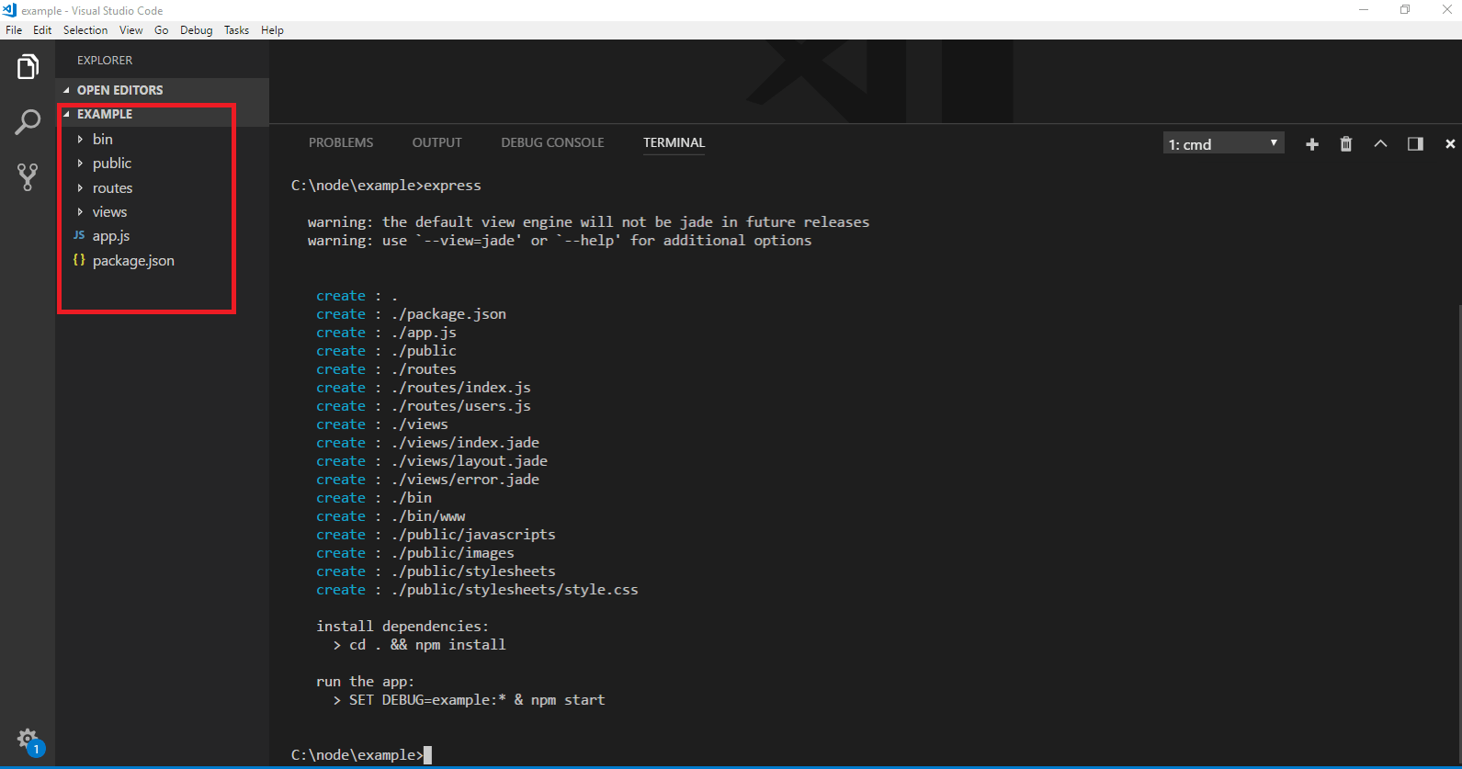Viewport: 1462px width, 769px height.
Task: Expand the public folder
Action: pos(80,163)
